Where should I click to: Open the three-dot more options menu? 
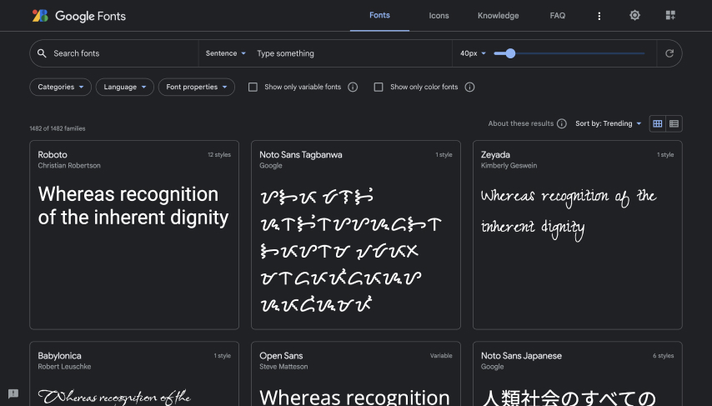tap(599, 16)
